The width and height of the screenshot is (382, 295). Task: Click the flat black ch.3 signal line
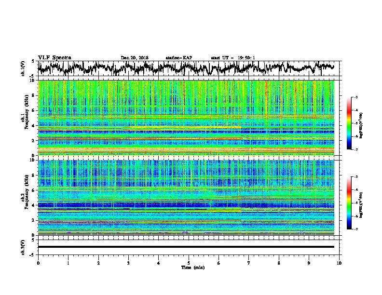pyautogui.click(x=186, y=247)
